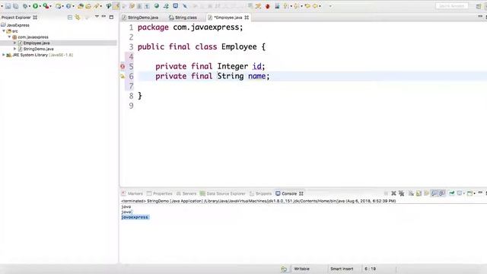Maximize the Project Explorer panel
The width and height of the screenshot is (487, 274).
tap(111, 17)
